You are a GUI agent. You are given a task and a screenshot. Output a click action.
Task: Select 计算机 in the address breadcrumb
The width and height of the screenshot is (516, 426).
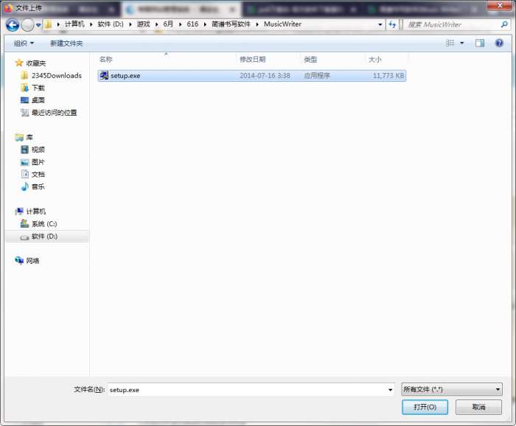click(x=74, y=24)
